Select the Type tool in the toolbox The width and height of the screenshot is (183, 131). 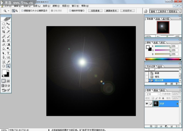[8, 53]
